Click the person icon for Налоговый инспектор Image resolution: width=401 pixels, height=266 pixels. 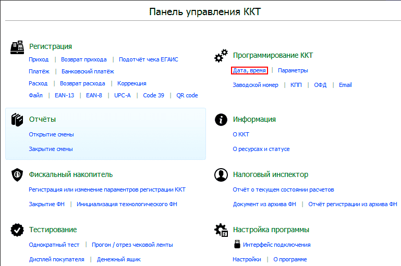[x=221, y=175]
